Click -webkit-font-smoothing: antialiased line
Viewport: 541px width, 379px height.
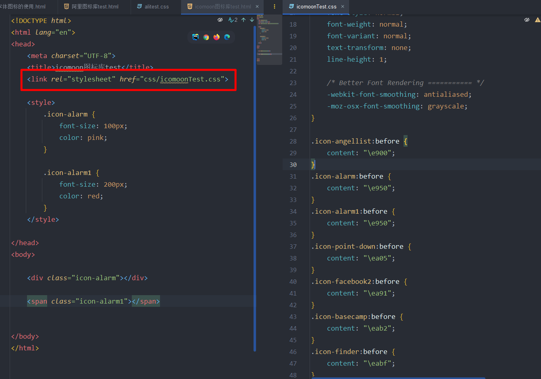pos(400,94)
